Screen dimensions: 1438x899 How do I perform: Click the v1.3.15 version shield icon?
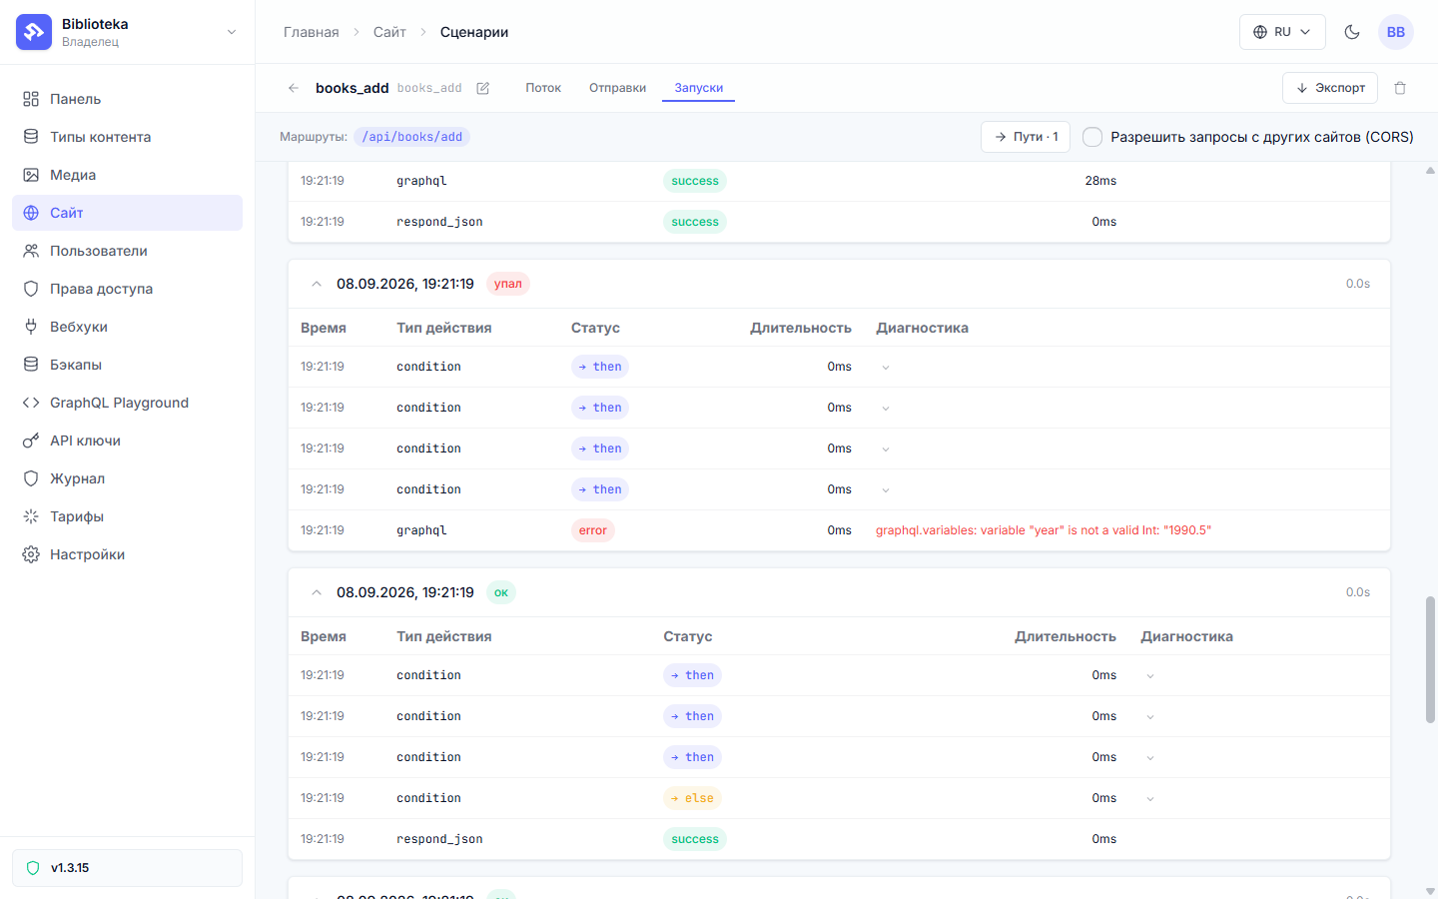pos(33,868)
